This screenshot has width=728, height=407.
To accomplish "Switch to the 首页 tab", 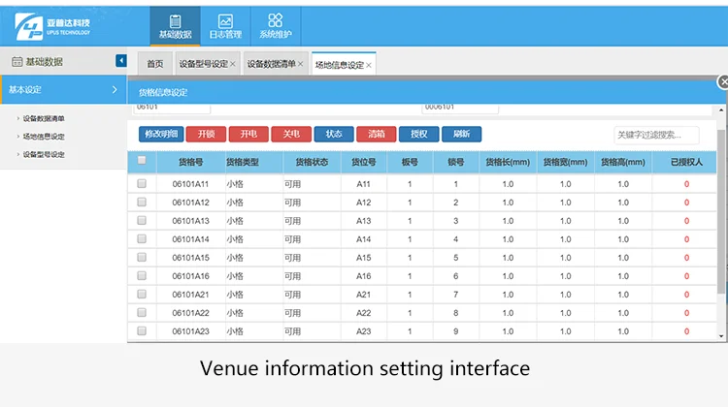I will 154,65.
